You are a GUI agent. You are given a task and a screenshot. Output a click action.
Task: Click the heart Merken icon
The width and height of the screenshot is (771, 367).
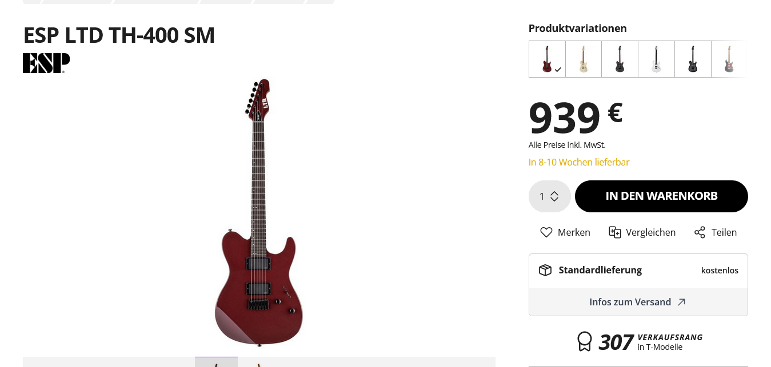546,232
